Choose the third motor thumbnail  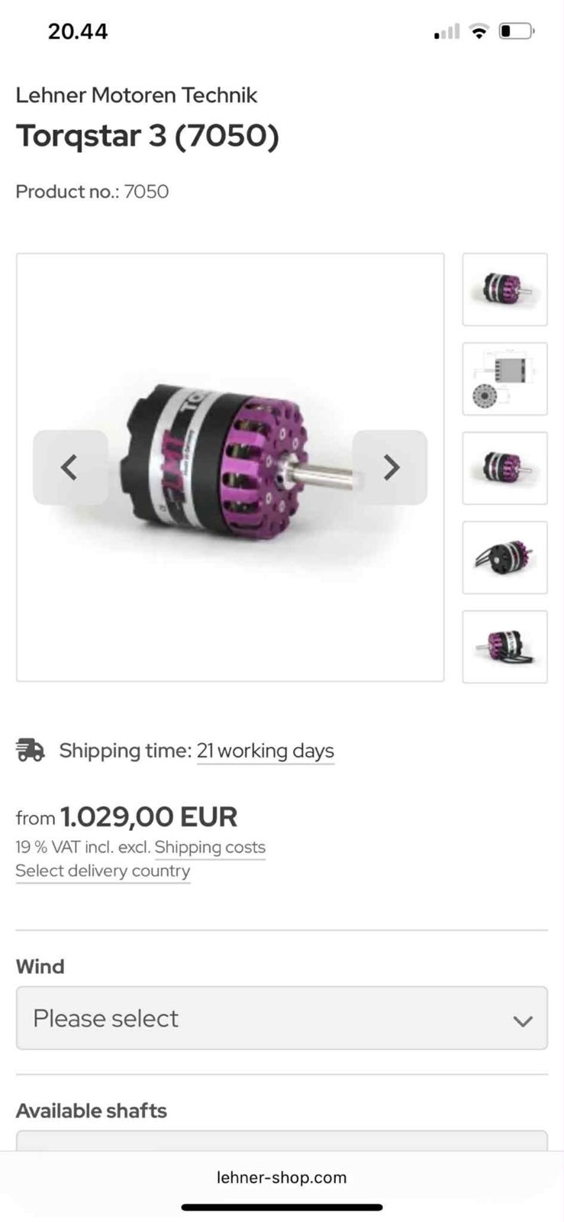pos(504,468)
